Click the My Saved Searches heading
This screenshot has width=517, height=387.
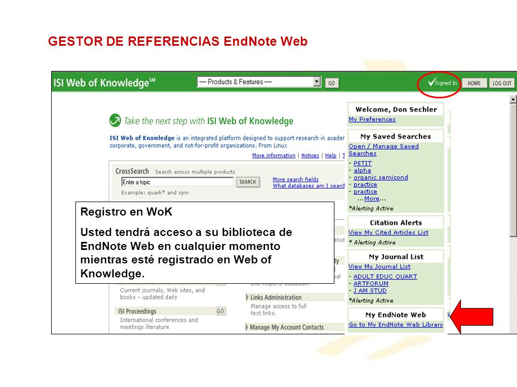point(396,136)
